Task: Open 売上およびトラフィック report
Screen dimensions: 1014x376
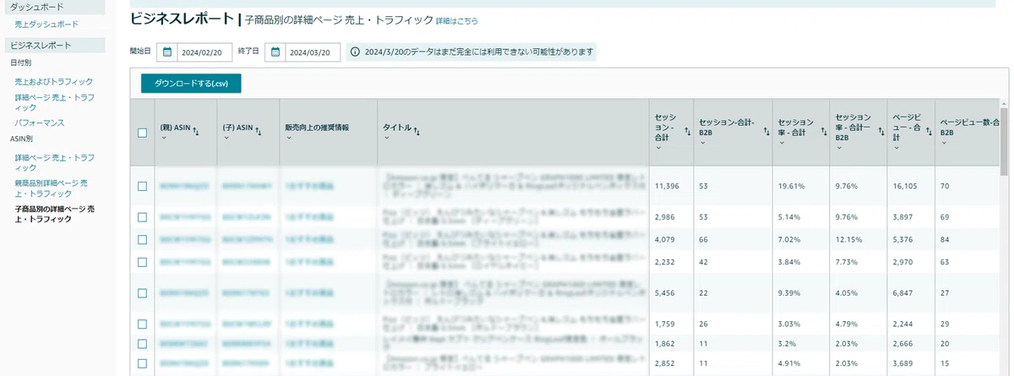Action: [x=54, y=81]
